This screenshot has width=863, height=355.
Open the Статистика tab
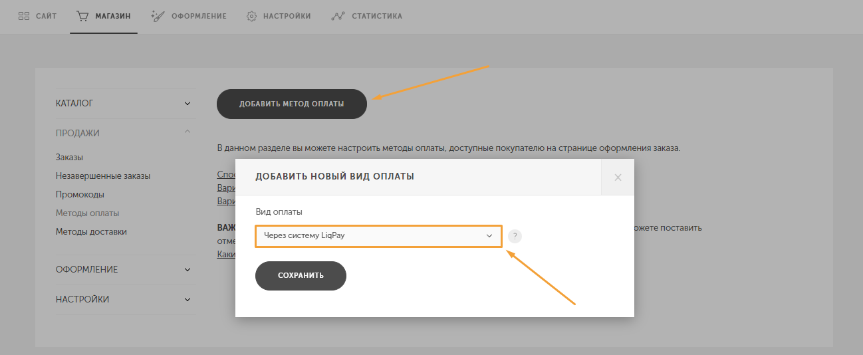[x=366, y=16]
